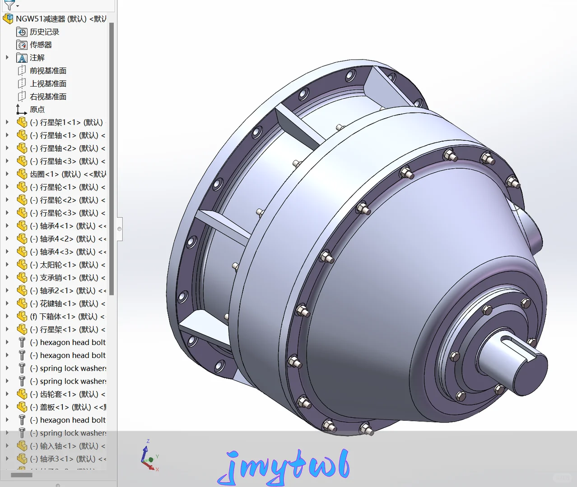
Task: Expand the 盖板<1> component
Action: [x=7, y=407]
